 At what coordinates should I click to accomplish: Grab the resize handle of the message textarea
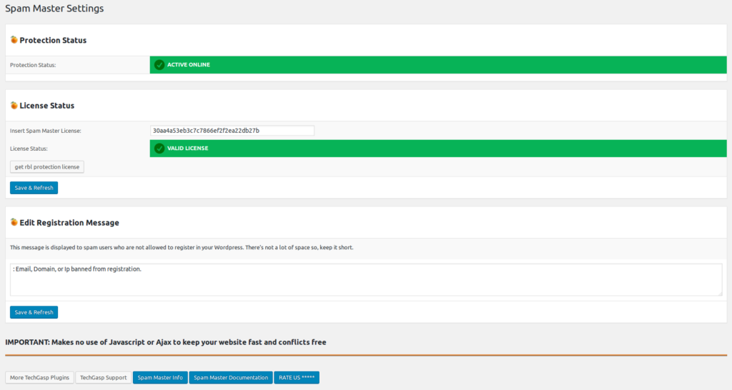[x=719, y=293]
